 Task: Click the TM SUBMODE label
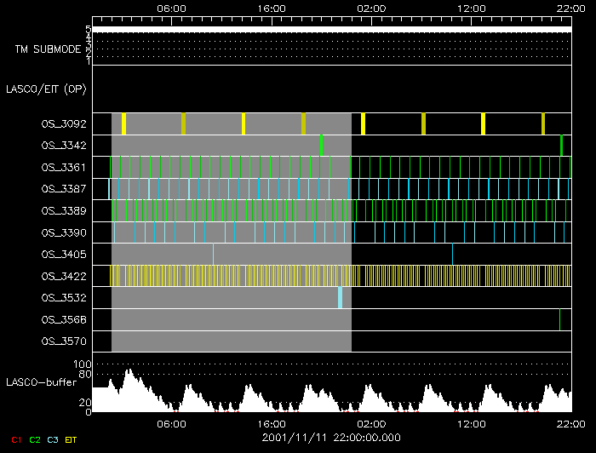[x=49, y=49]
